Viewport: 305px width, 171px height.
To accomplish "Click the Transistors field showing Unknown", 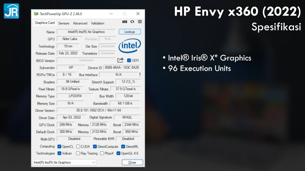I will pos(108,53).
